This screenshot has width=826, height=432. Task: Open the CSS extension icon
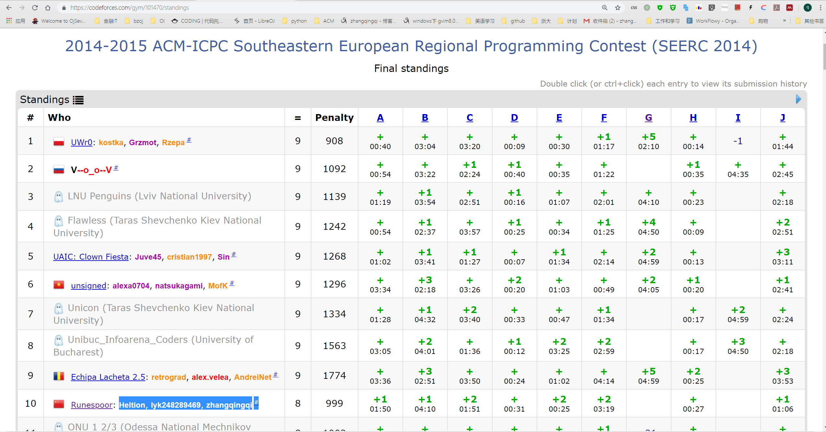[x=634, y=8]
